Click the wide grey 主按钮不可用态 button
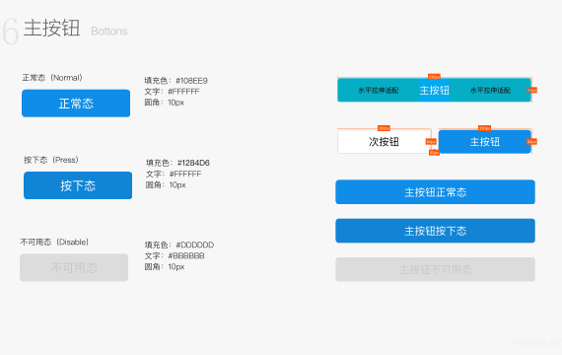 click(435, 269)
